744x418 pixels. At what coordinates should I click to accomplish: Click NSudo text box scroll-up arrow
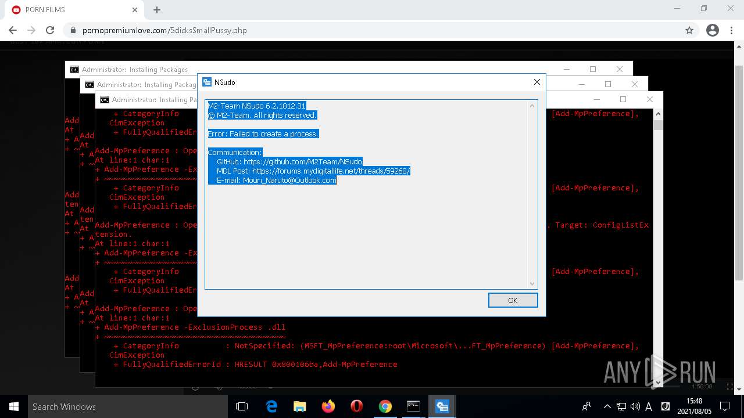[532, 106]
